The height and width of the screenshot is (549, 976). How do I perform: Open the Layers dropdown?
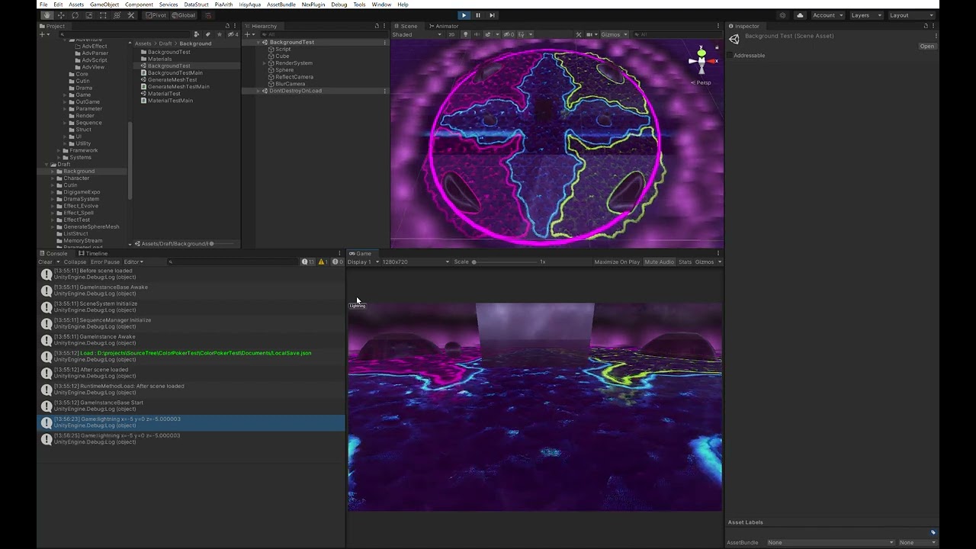tap(865, 15)
